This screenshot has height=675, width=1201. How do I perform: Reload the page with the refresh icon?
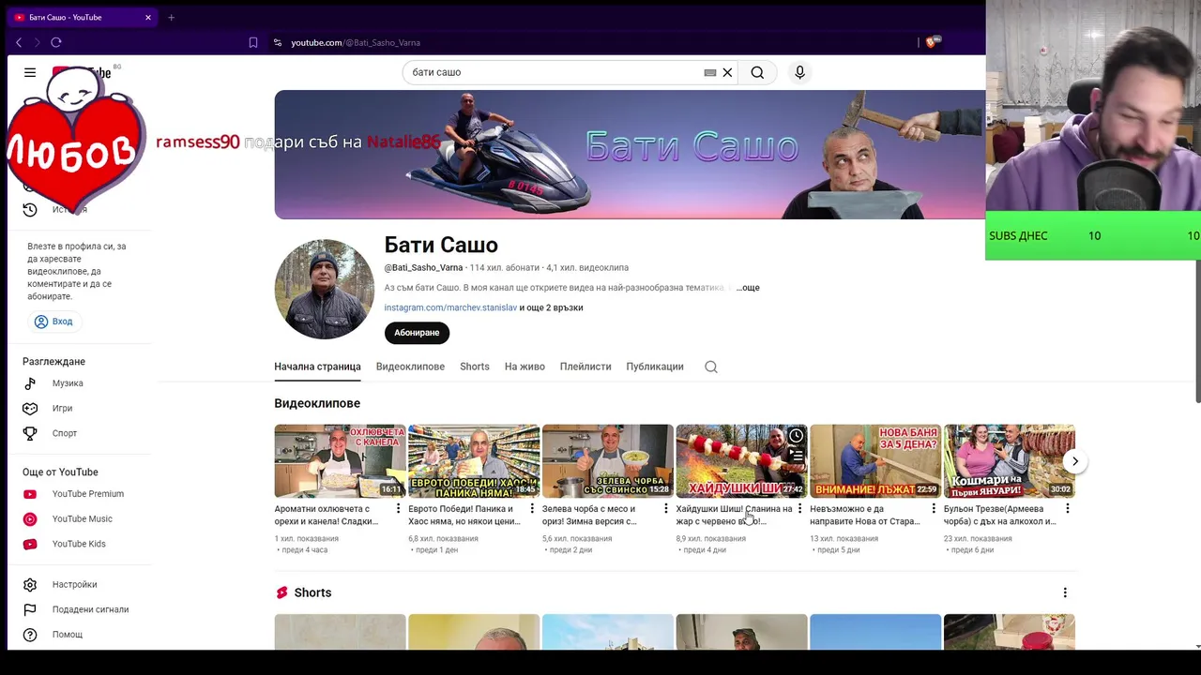pos(56,42)
